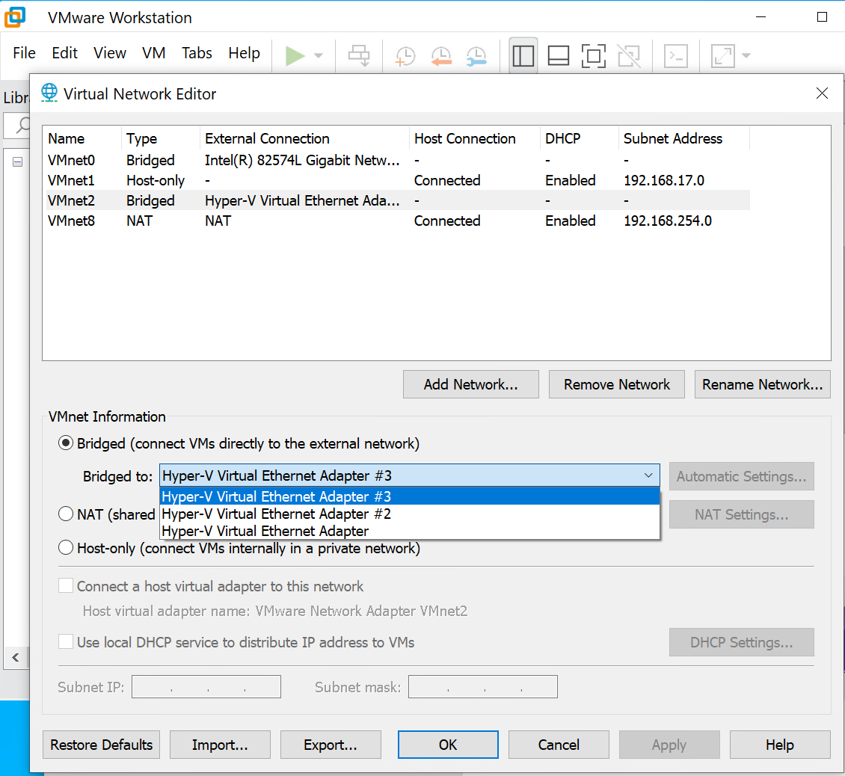Image resolution: width=845 pixels, height=776 pixels.
Task: Select the VMnet0 row
Action: [398, 160]
